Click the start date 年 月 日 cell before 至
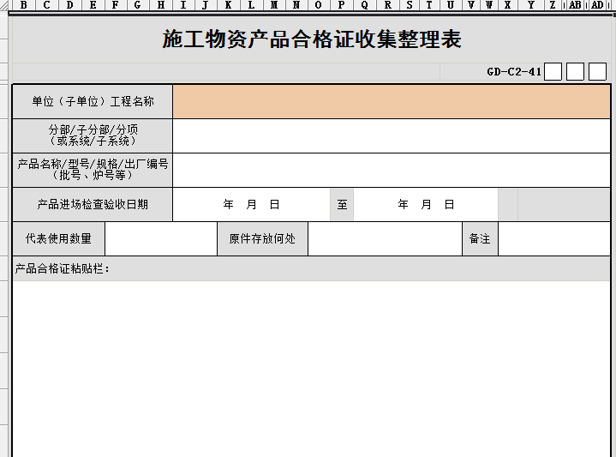This screenshot has height=457, width=616. (251, 205)
